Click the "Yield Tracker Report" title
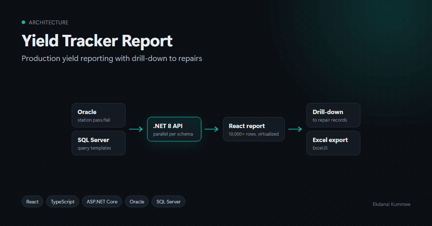432x226 pixels. tap(97, 41)
